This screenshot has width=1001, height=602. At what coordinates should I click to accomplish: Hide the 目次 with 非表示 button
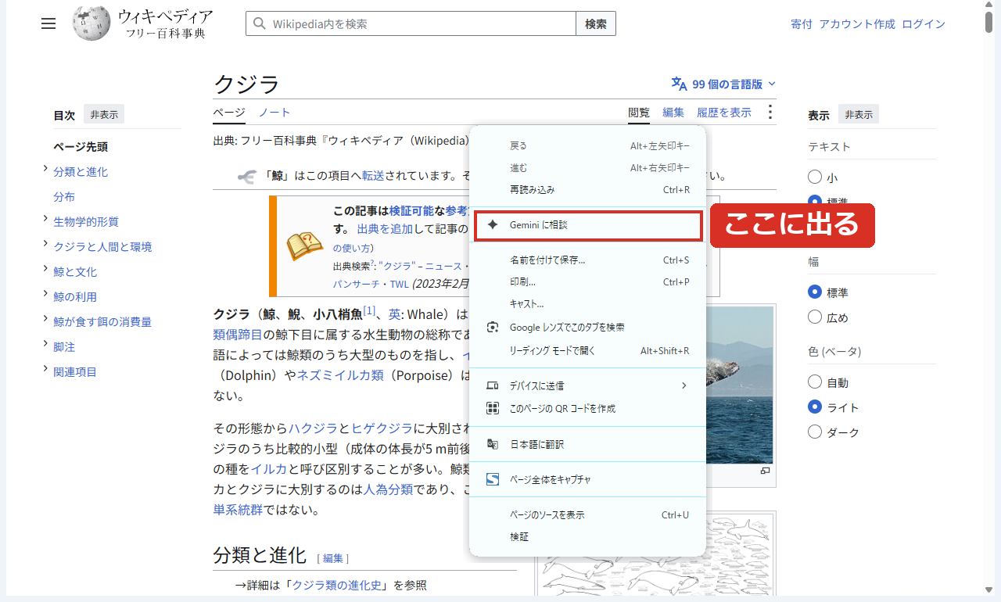[x=104, y=114]
